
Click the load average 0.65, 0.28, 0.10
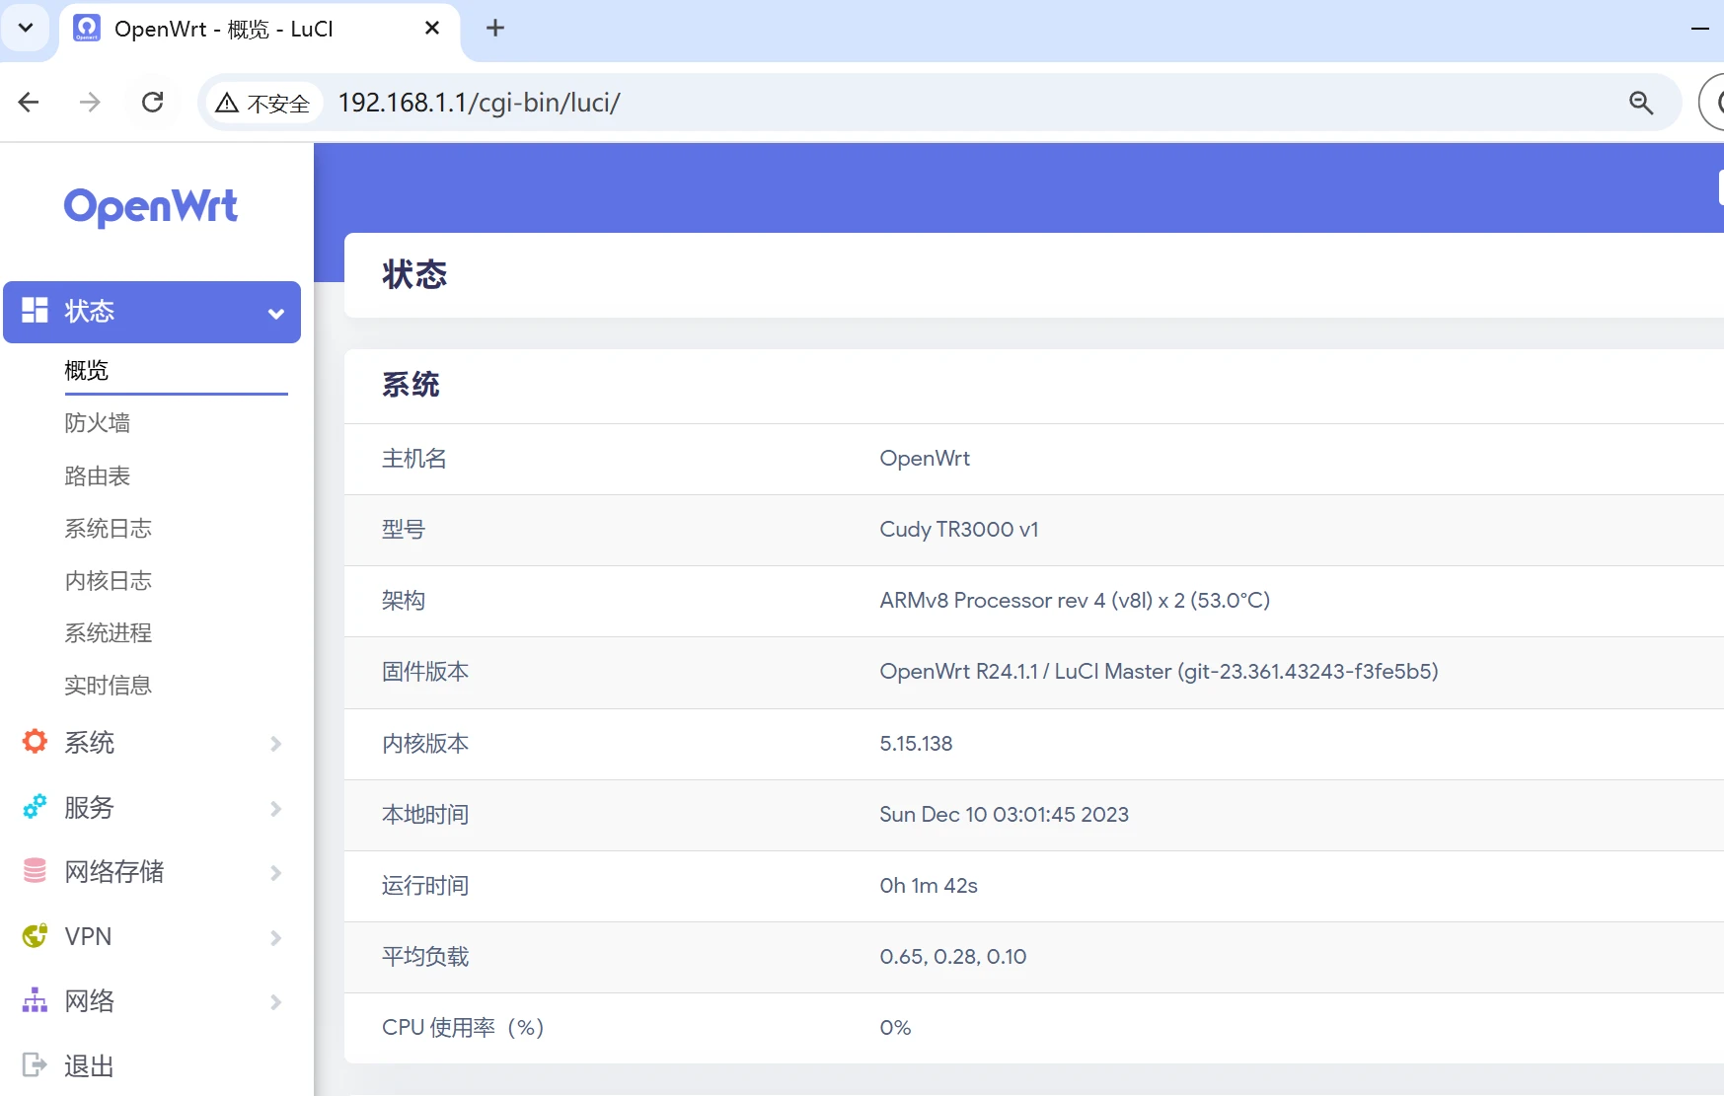953,957
